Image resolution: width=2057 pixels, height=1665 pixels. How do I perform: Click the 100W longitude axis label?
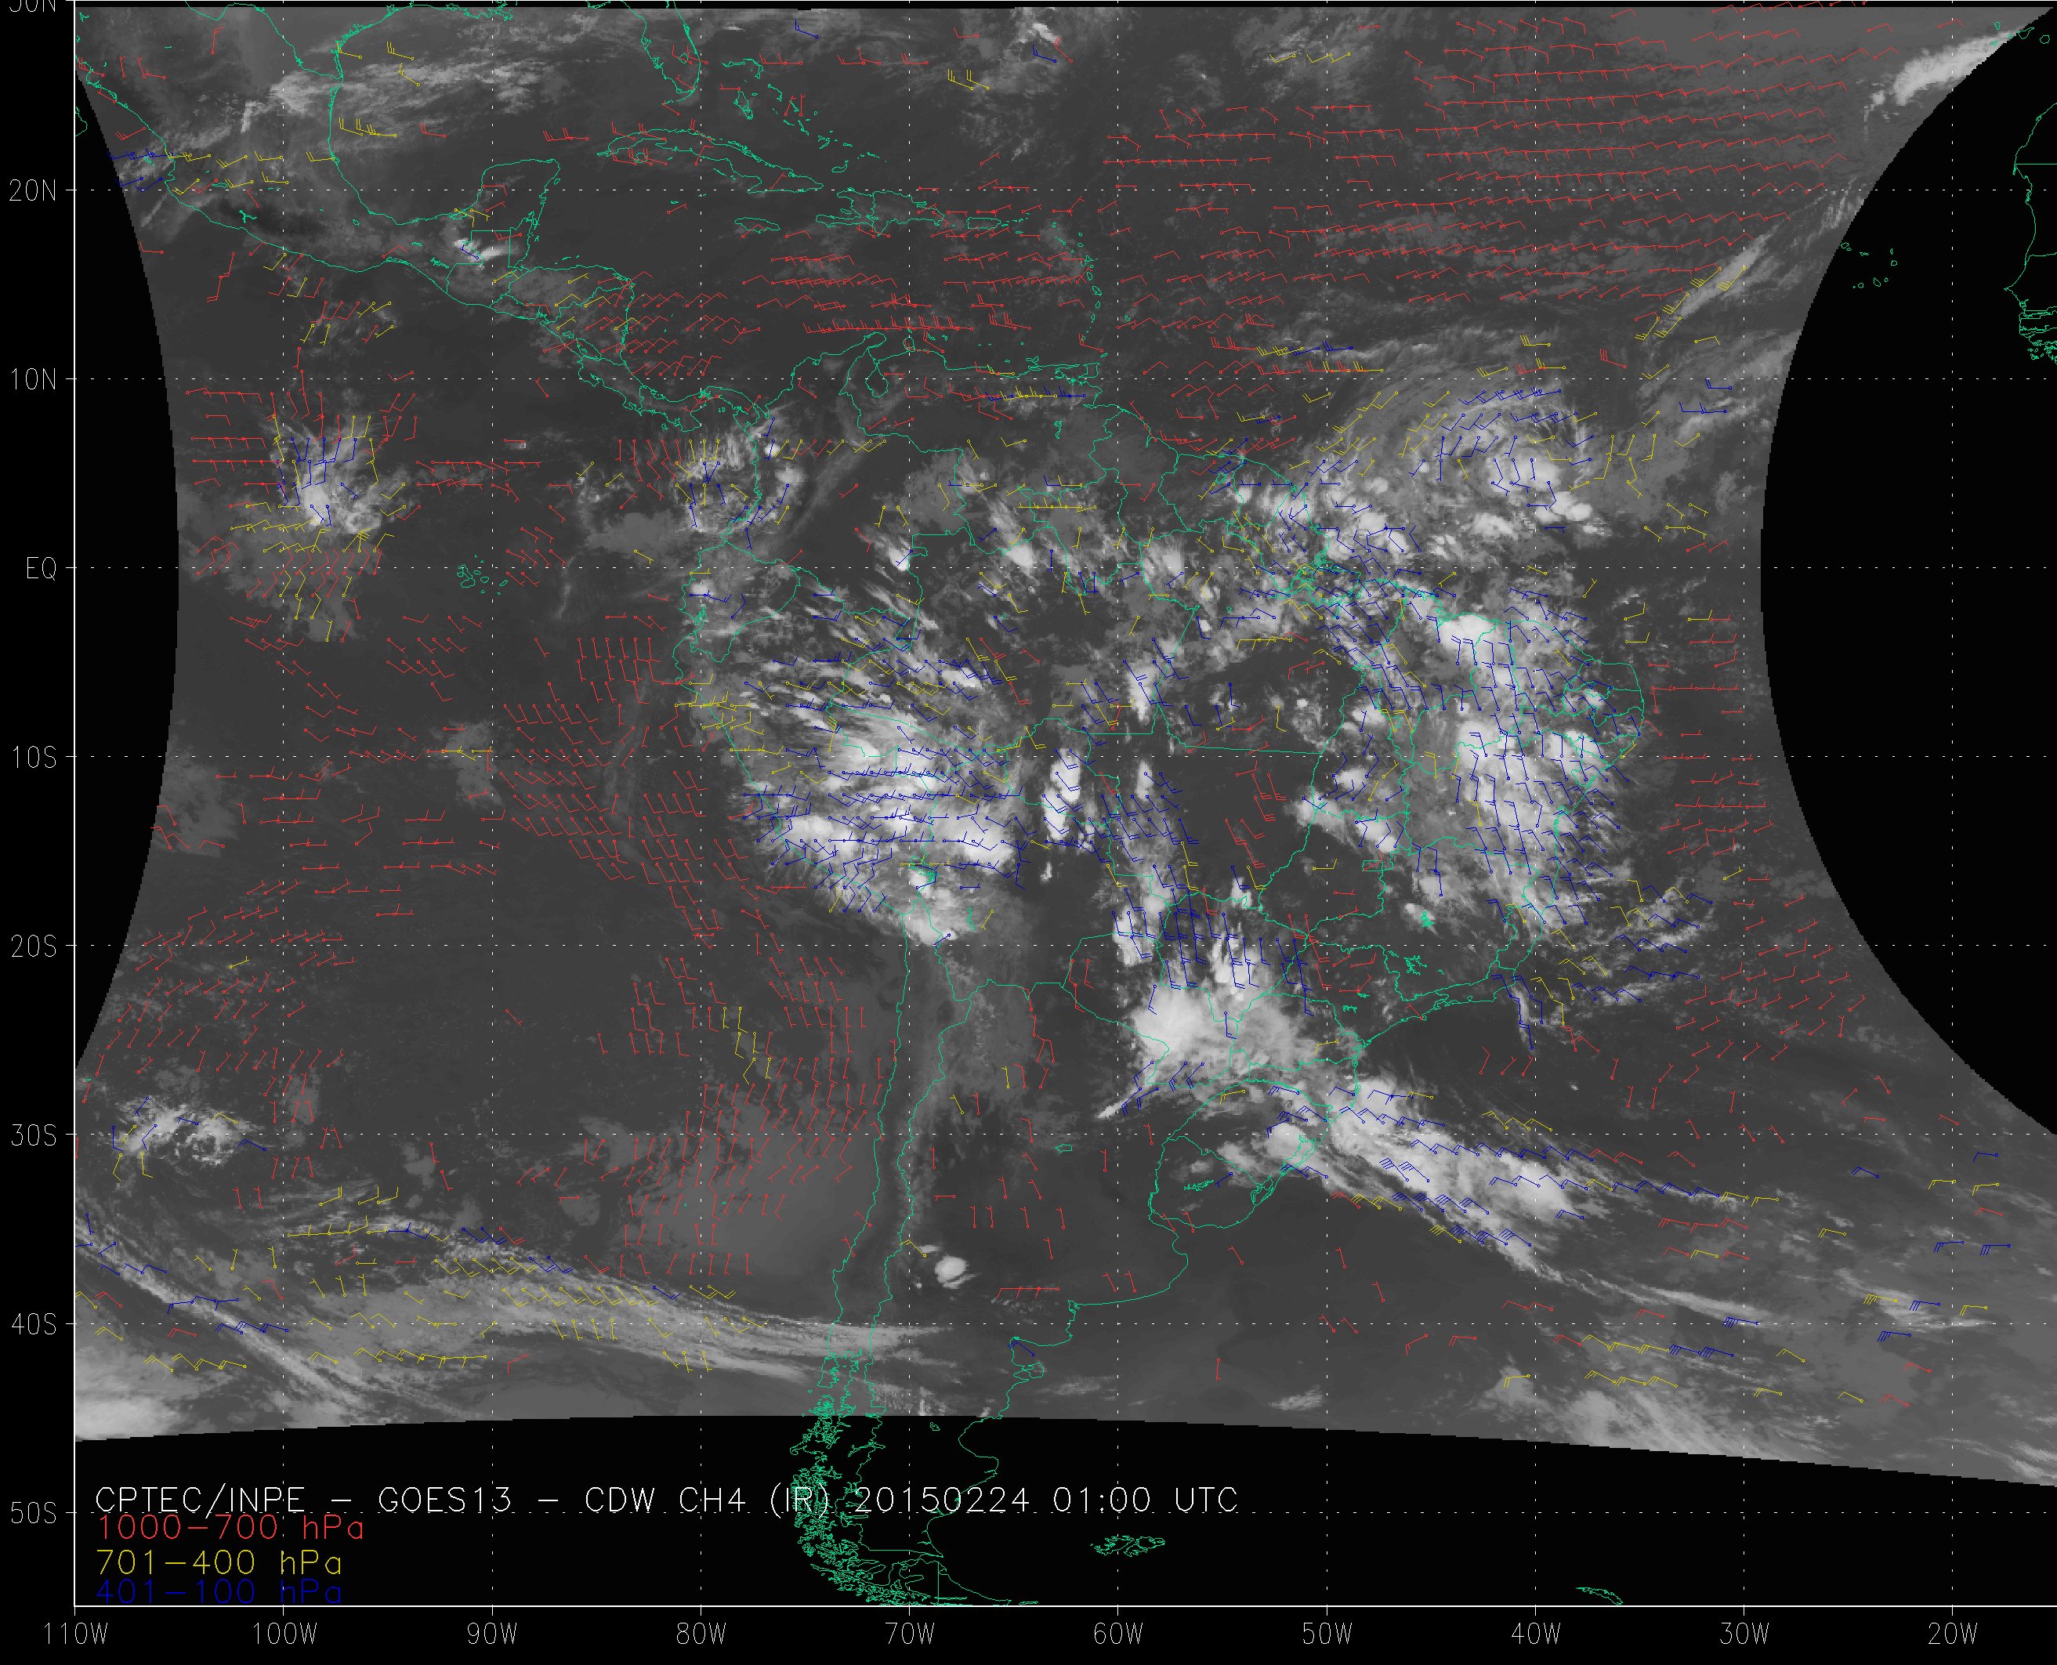(x=284, y=1634)
